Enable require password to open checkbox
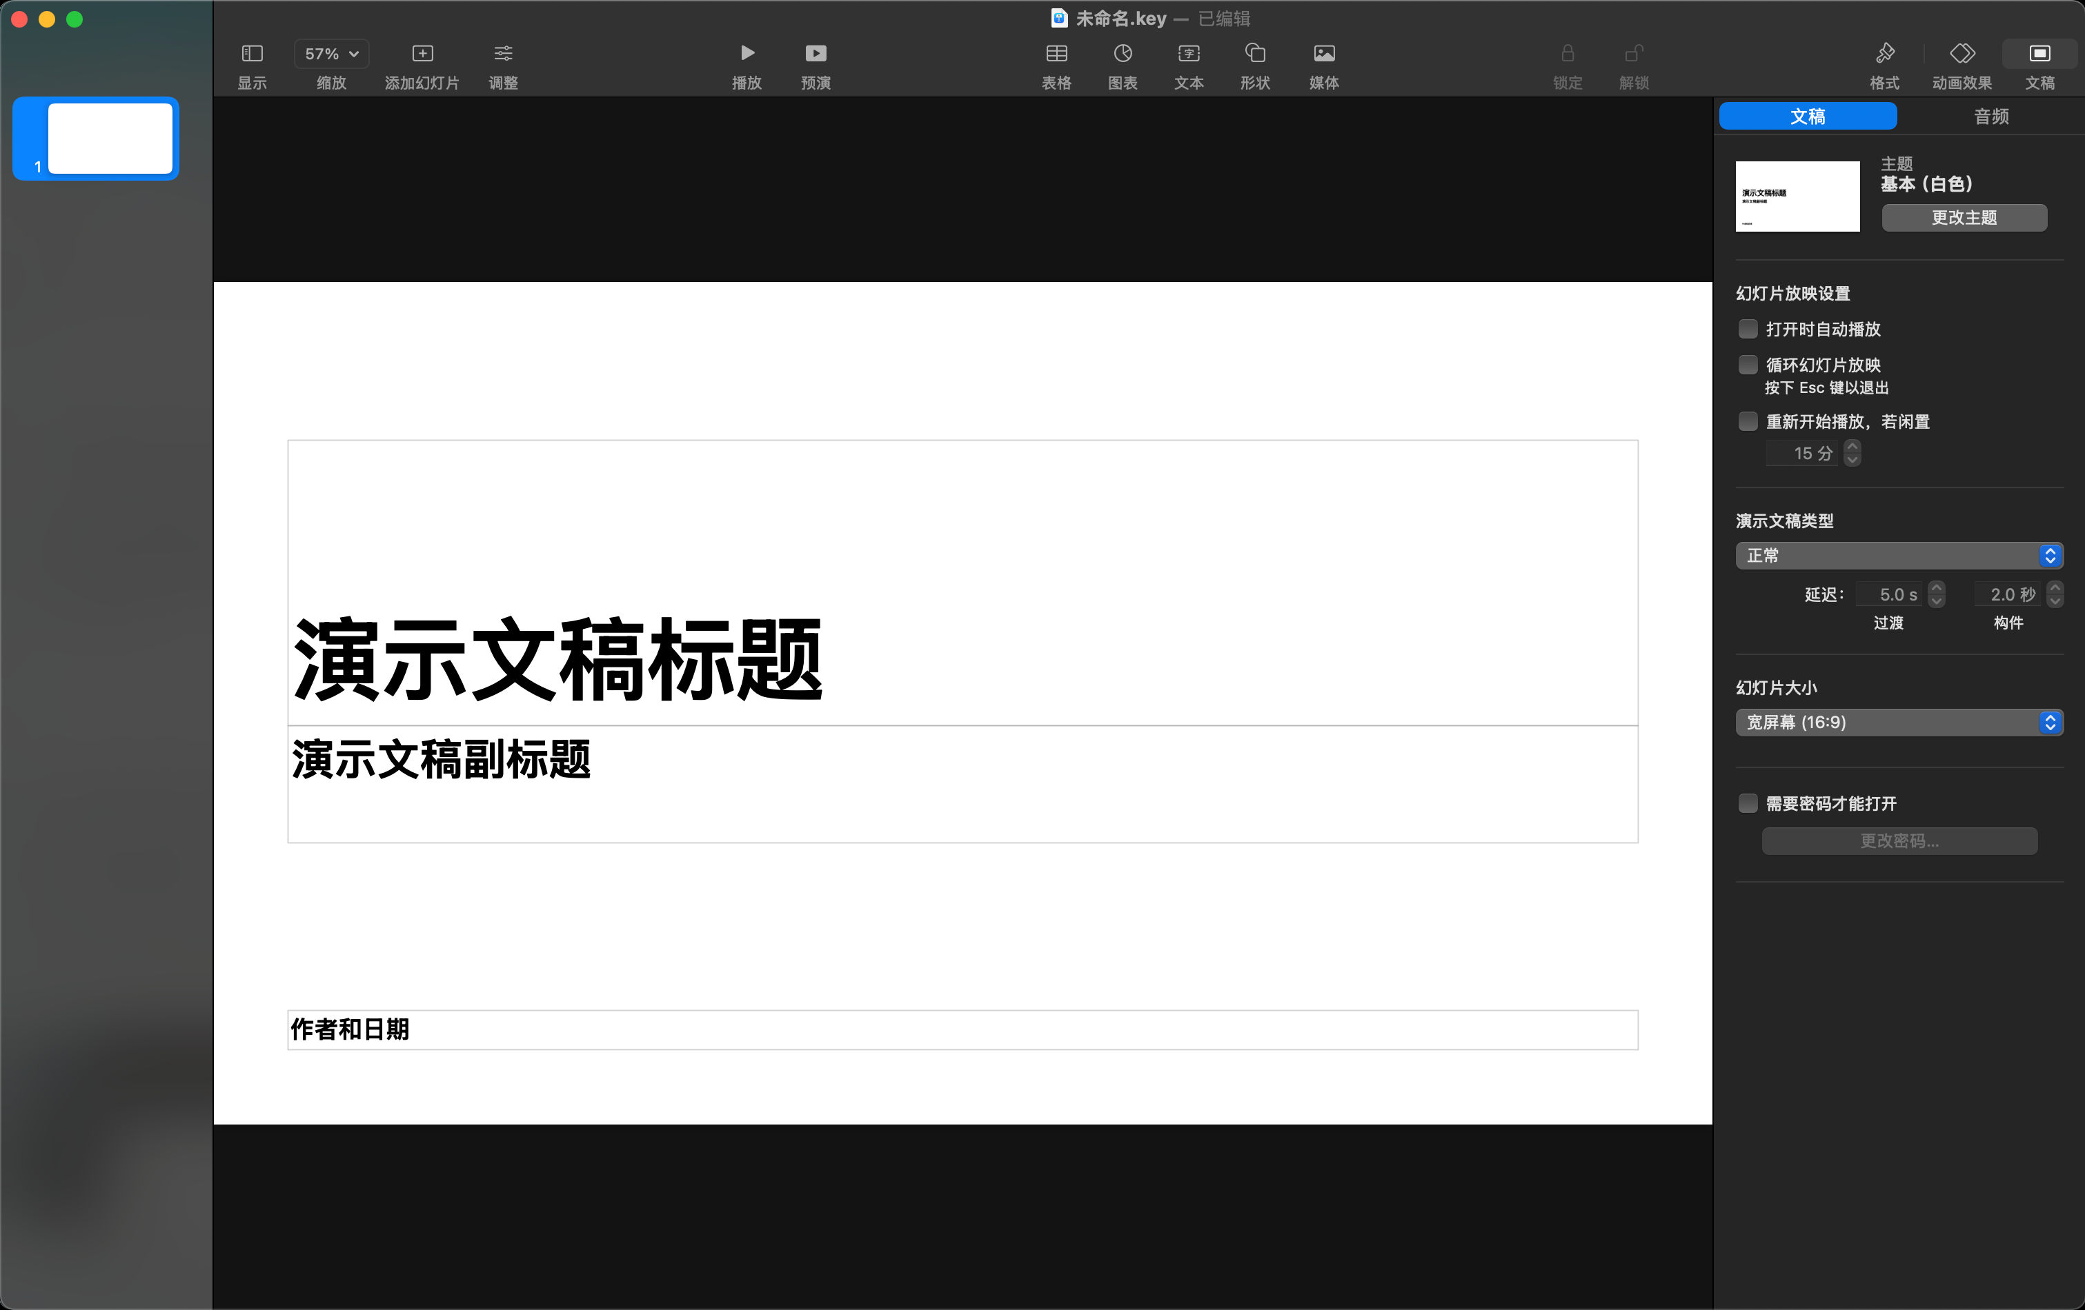This screenshot has width=2085, height=1310. (x=1748, y=803)
